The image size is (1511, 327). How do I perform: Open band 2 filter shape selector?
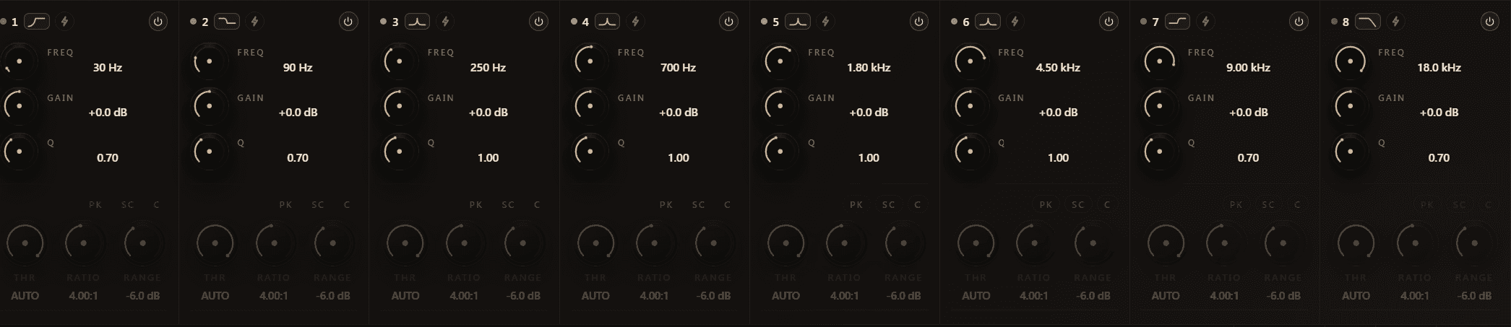(x=227, y=22)
